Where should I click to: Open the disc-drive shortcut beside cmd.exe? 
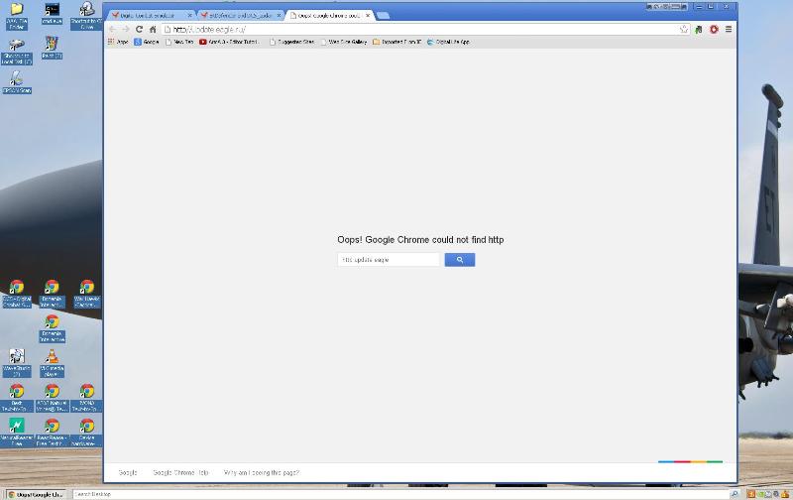click(x=86, y=16)
